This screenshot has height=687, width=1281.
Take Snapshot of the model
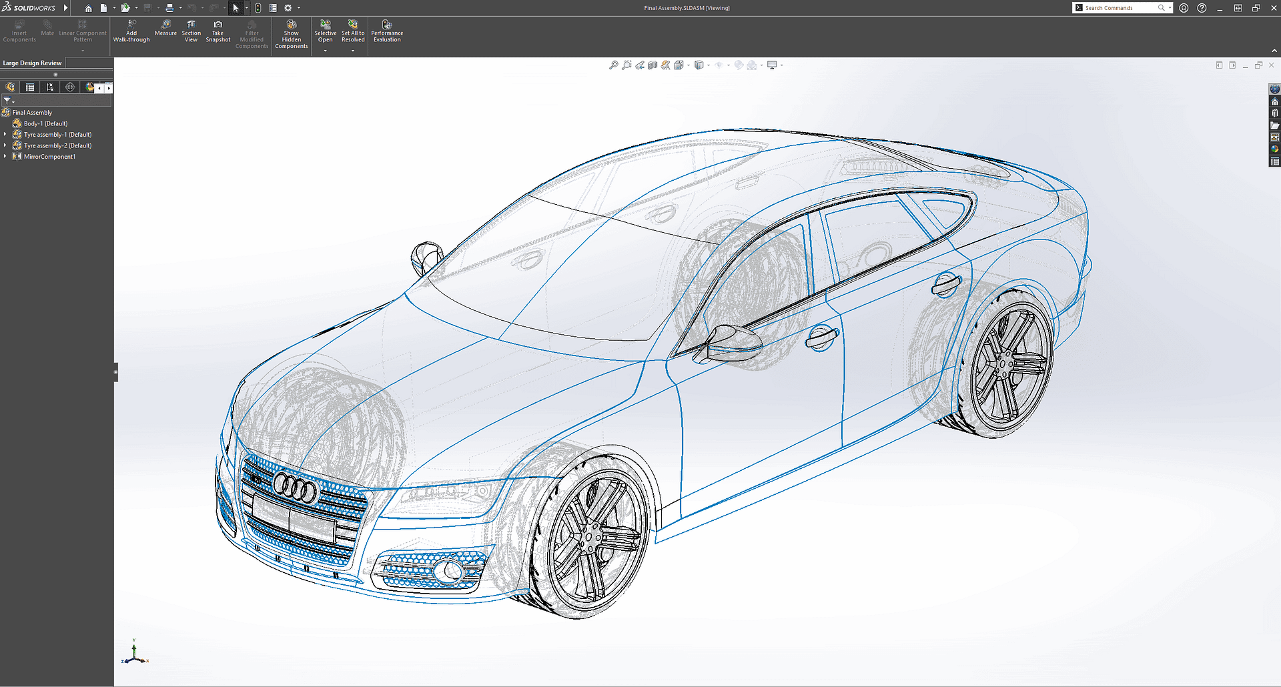coord(218,31)
